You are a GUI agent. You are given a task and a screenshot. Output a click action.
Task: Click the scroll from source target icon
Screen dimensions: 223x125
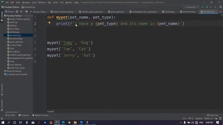click(17, 11)
